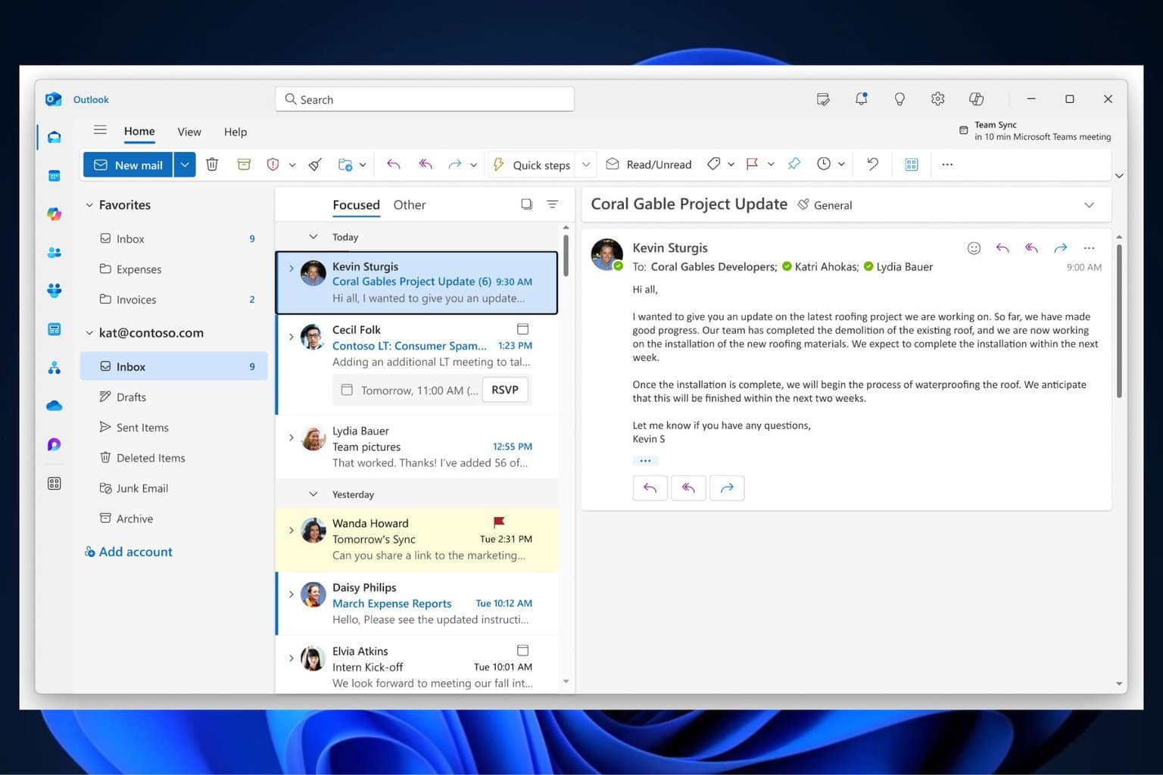Show quoted text with ellipsis in message
Image resolution: width=1163 pixels, height=775 pixels.
click(x=645, y=460)
